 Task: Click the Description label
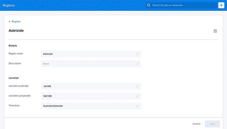click(15, 64)
